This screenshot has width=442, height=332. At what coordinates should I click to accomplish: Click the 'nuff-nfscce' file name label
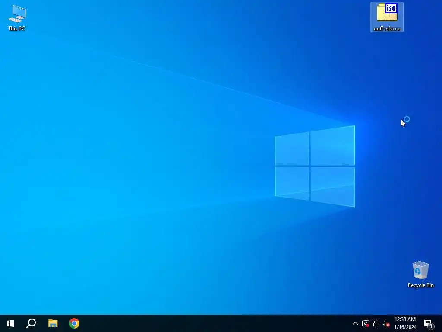(387, 29)
